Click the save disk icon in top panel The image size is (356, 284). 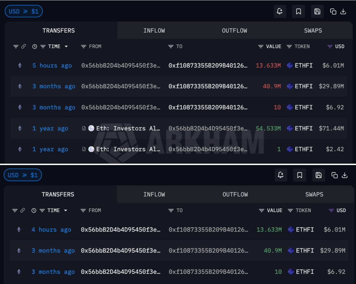tap(317, 11)
